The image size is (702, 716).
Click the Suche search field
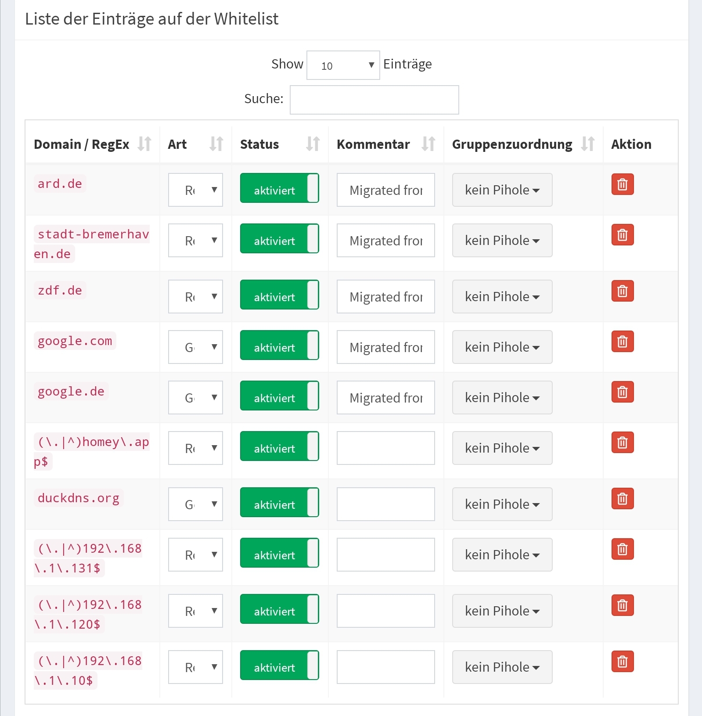374,100
